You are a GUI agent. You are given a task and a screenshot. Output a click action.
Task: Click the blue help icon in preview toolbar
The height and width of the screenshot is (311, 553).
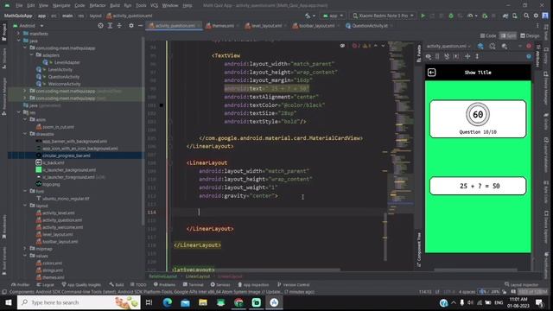click(529, 56)
